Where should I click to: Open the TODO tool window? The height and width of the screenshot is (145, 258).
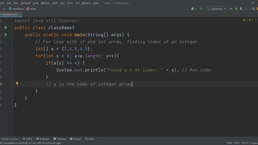coord(27,139)
